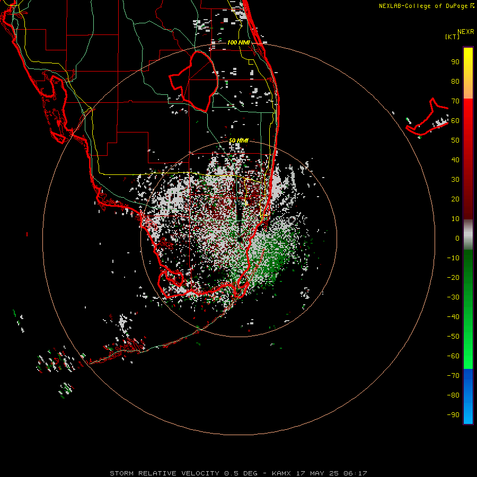Viewport: 477px width, 477px height.
Task: Click the 0 value on the velocity scale
Action: tap(457, 238)
